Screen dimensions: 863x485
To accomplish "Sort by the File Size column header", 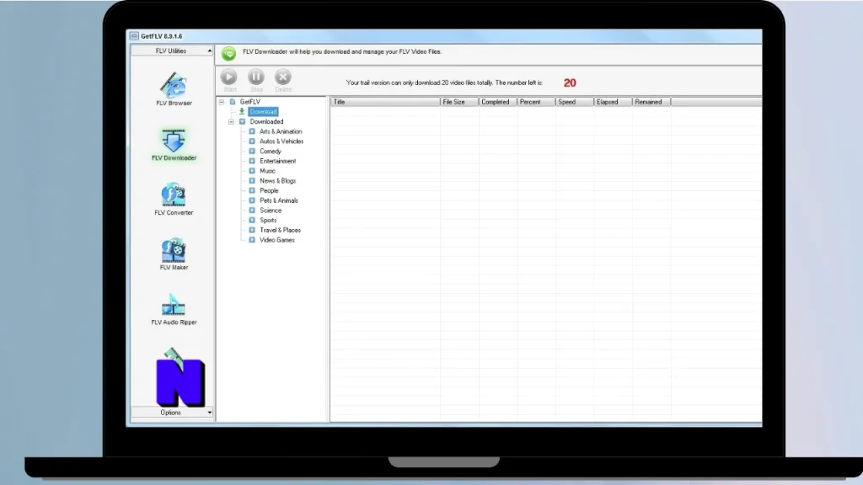I will tap(459, 102).
